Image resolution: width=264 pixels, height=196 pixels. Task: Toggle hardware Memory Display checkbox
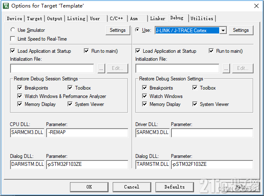pos(145,104)
